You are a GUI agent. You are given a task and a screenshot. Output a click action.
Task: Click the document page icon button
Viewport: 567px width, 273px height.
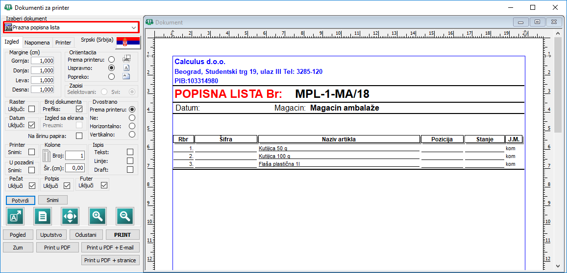pyautogui.click(x=43, y=216)
